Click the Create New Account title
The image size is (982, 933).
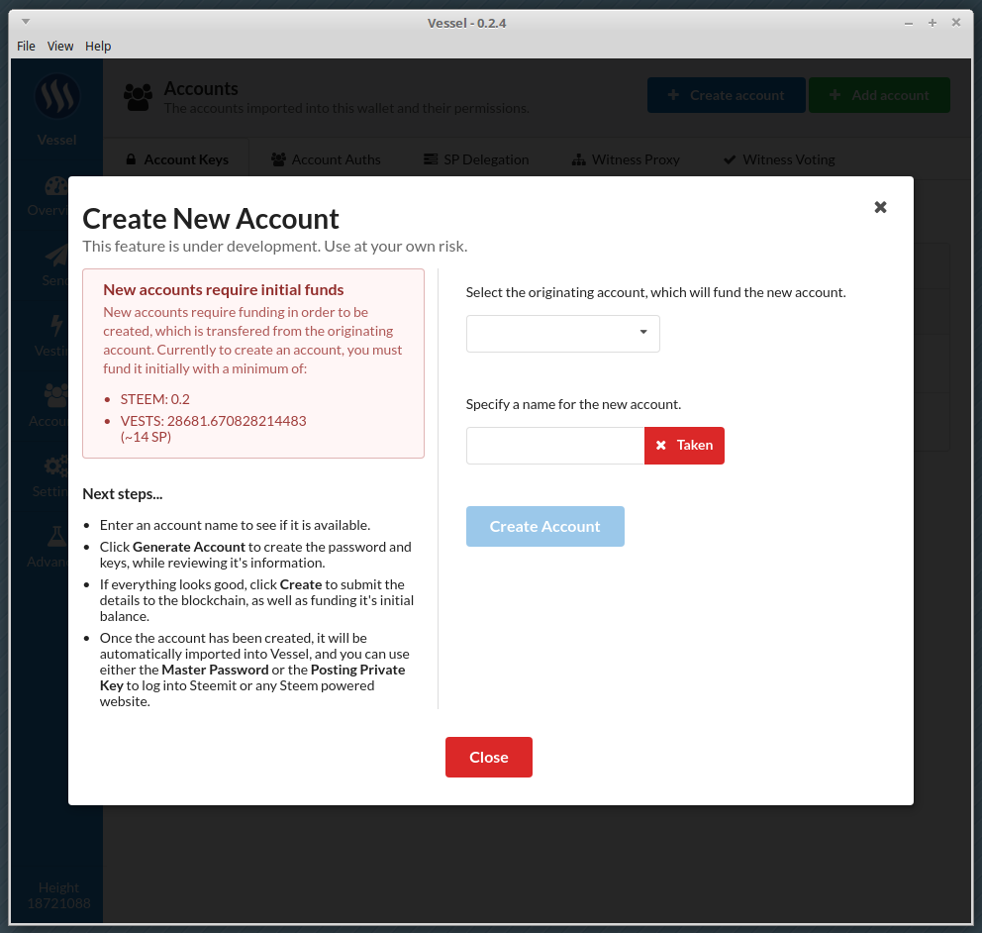point(211,219)
